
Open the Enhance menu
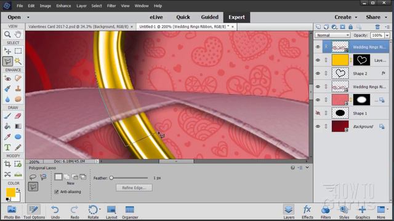[63, 6]
